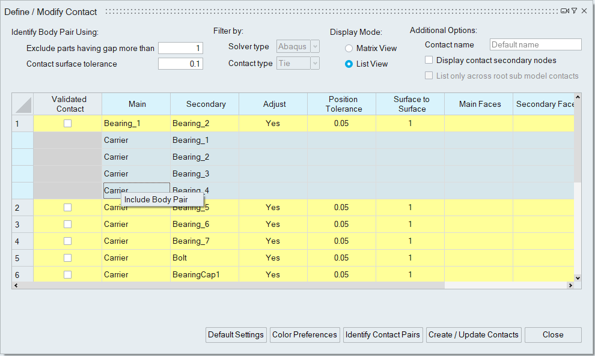Tick Validated Contact checkbox for Bolt row
The width and height of the screenshot is (595, 356).
68,258
